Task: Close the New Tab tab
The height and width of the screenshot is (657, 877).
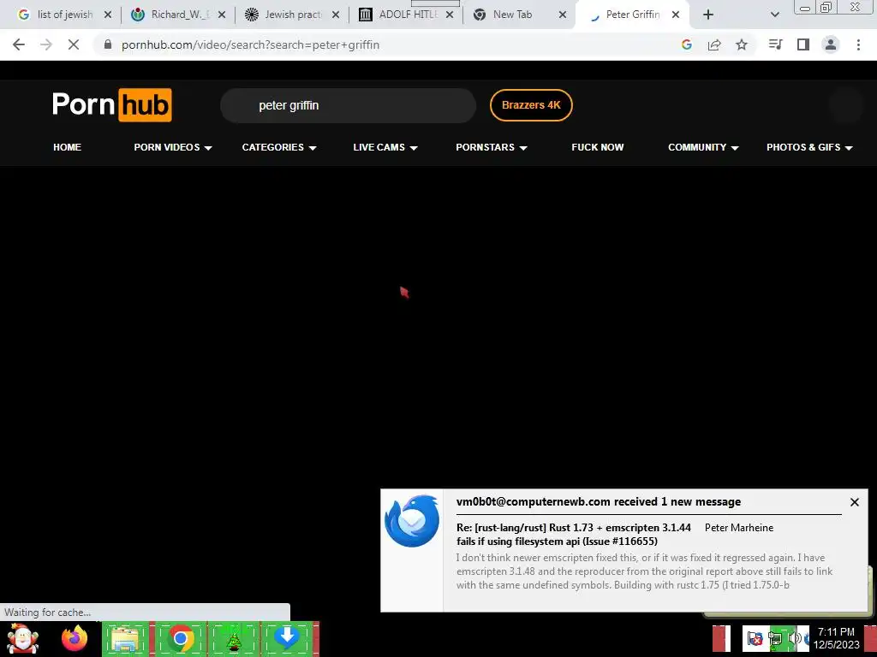Action: [564, 15]
